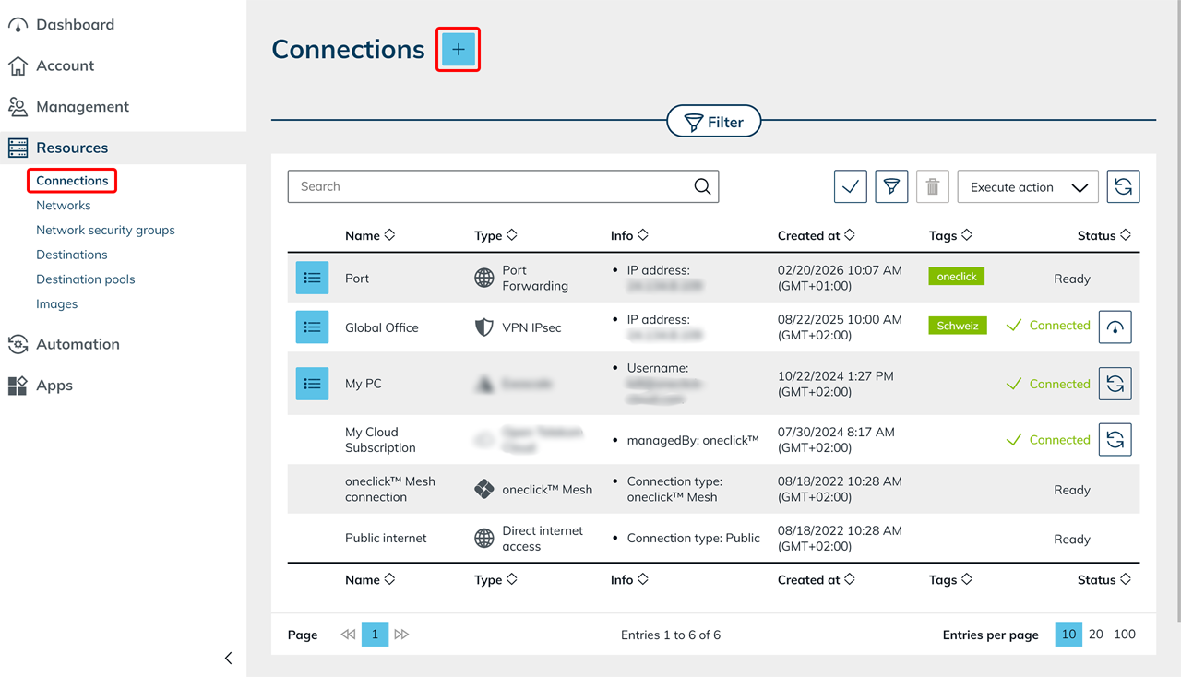Screen dimensions: 1181x677
Task: Open Management in the sidebar
Action: (82, 107)
